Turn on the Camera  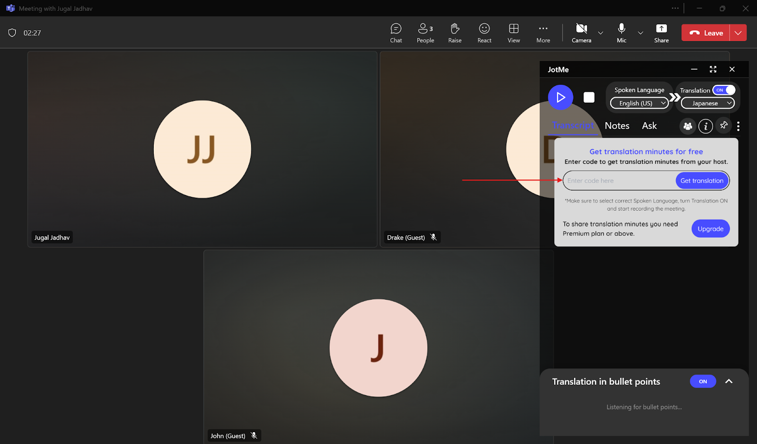click(581, 33)
